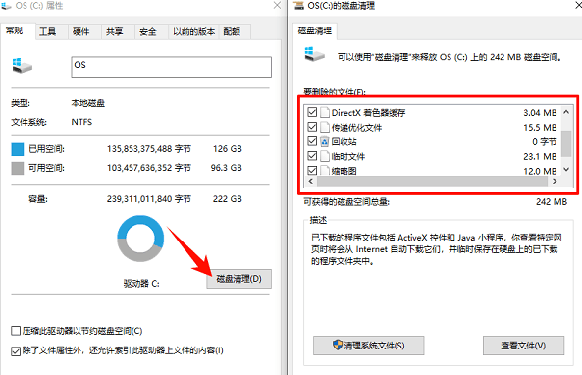The width and height of the screenshot is (582, 375).
Task: Click the 239,311,011,840 字节 capacity value
Action: (149, 199)
